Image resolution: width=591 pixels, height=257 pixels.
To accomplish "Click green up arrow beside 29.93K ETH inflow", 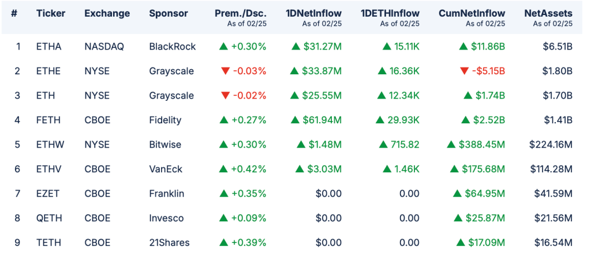I will [x=380, y=120].
